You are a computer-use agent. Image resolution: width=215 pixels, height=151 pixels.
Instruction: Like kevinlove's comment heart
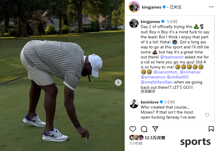point(207,115)
